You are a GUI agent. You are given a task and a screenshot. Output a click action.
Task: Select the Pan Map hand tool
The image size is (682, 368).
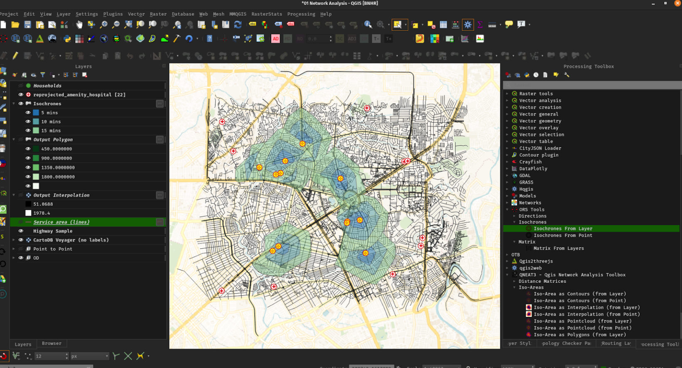coord(79,25)
